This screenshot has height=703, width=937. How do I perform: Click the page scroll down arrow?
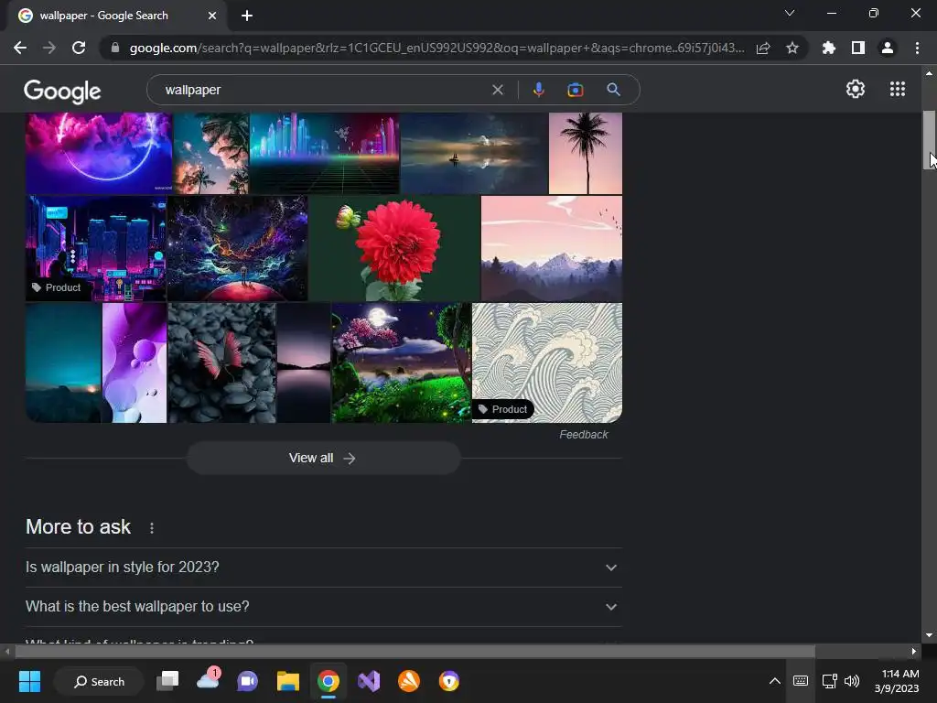click(x=929, y=635)
